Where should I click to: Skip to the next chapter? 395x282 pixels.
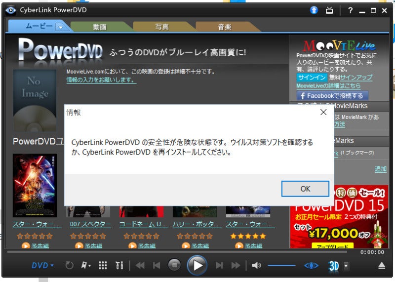click(219, 265)
